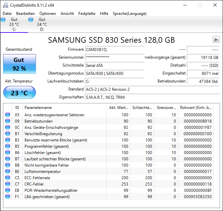223x211 pixels.
Task: Click the Firmware field CXM03B1Q
Action: [114, 50]
